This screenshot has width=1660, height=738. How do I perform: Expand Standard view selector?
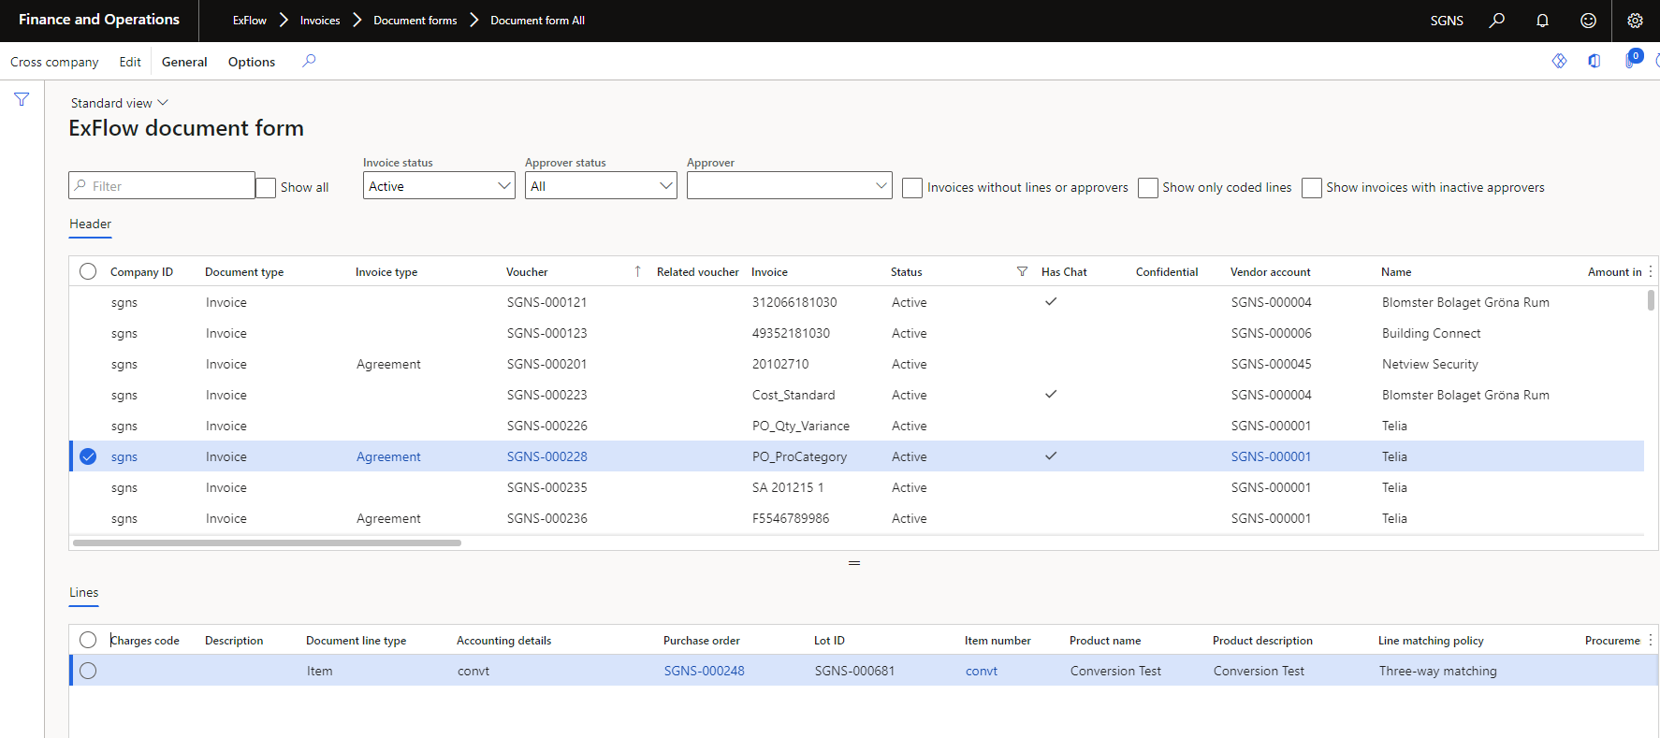[x=119, y=103]
